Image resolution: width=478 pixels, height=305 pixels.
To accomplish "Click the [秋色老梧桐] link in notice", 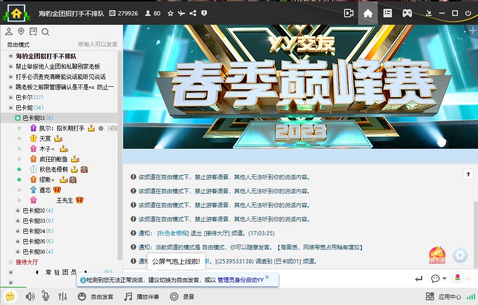I will (x=173, y=233).
